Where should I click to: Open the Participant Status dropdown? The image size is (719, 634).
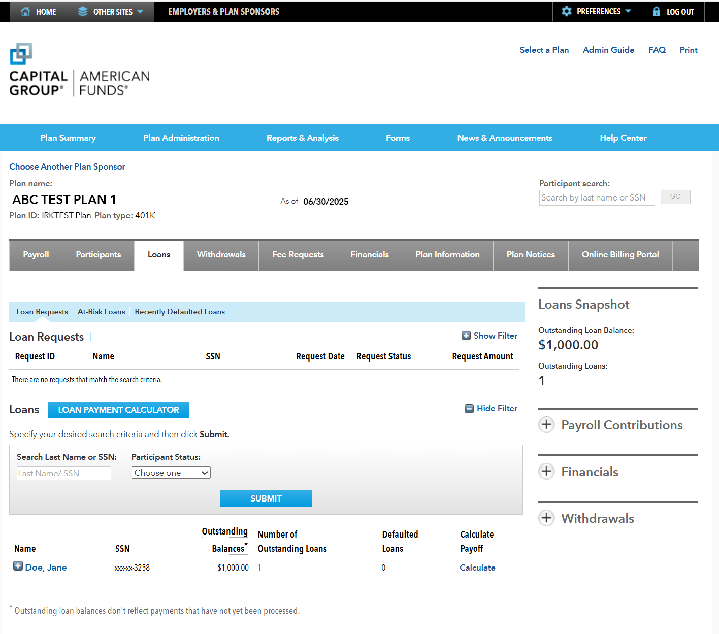coord(171,473)
